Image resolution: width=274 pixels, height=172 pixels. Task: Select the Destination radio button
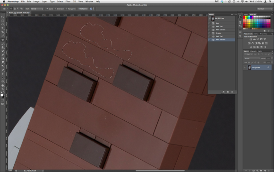[55, 9]
